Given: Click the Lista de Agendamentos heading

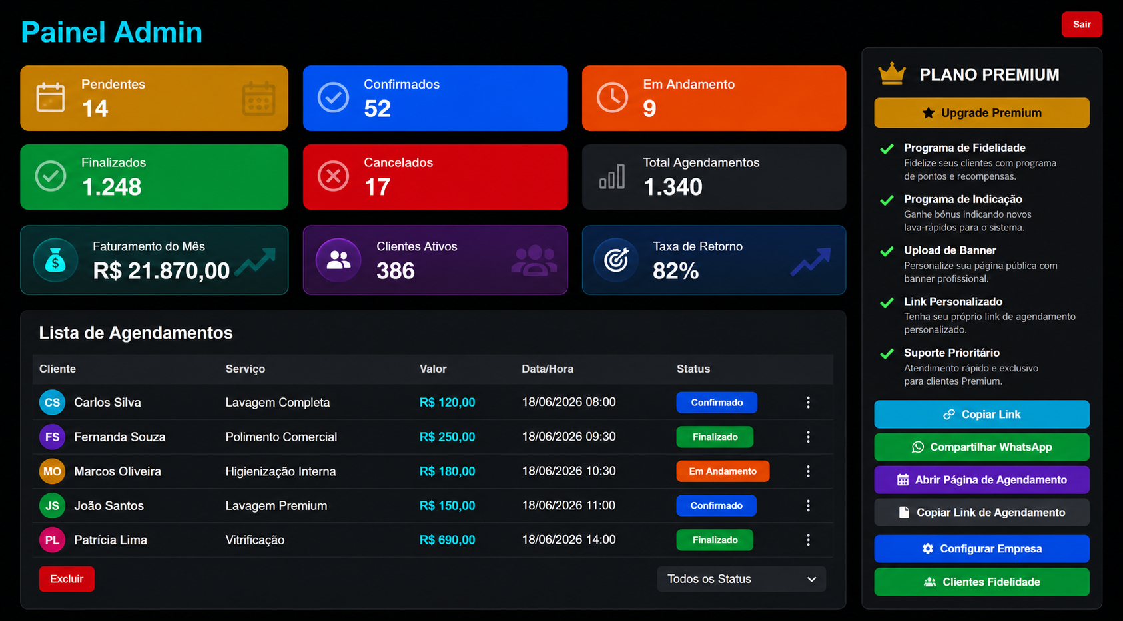Looking at the screenshot, I should 136,333.
